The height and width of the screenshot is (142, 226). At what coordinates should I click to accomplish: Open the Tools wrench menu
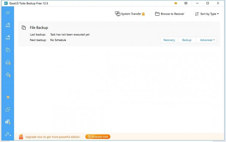click(8, 134)
